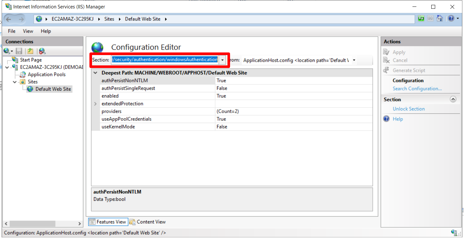Click the status bar network icon
This screenshot has width=464, height=238.
(454, 232)
